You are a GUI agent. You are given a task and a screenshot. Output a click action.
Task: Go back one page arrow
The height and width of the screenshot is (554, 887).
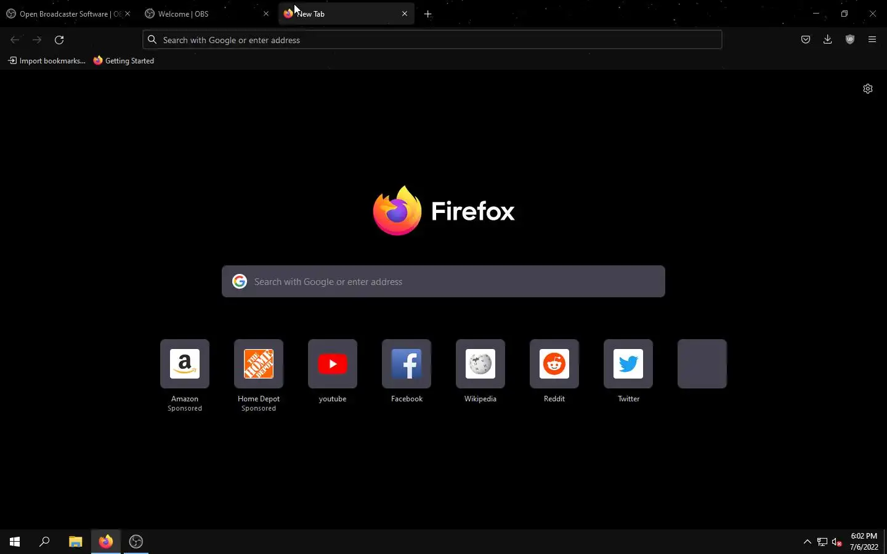click(15, 39)
